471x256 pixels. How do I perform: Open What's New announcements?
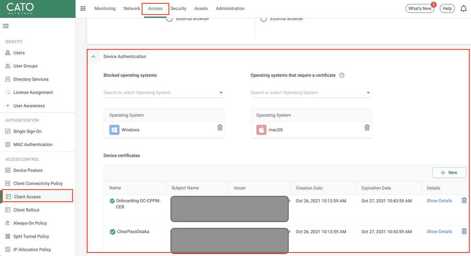pos(420,8)
